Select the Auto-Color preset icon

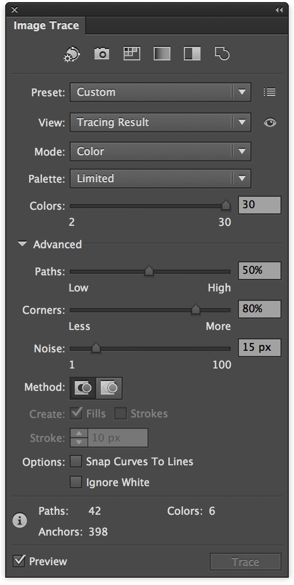(72, 54)
